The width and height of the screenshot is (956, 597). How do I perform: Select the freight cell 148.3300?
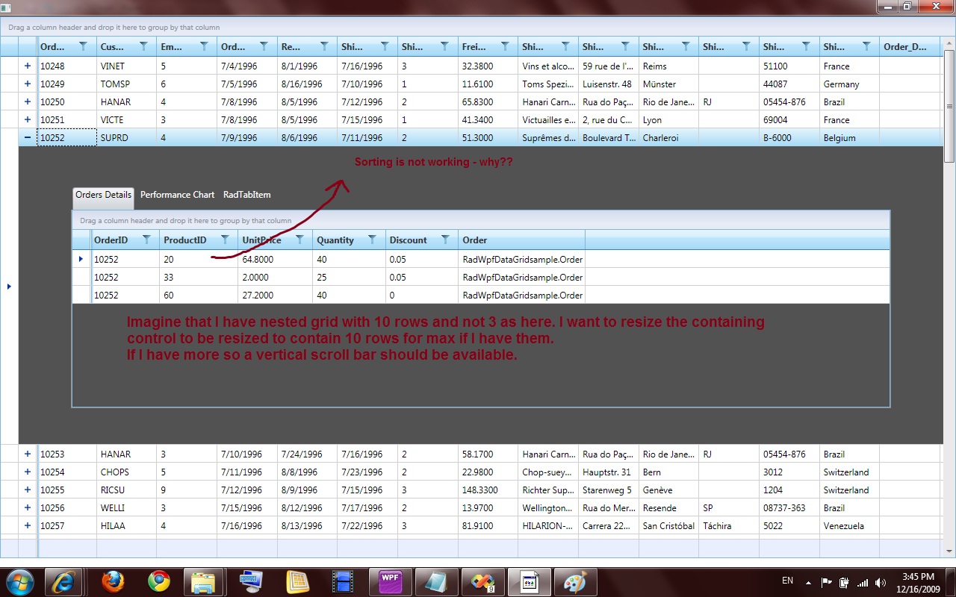488,490
